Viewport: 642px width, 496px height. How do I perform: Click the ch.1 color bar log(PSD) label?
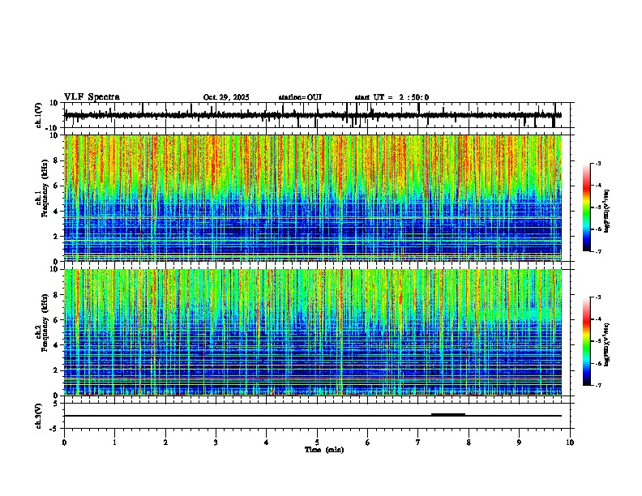click(x=606, y=212)
